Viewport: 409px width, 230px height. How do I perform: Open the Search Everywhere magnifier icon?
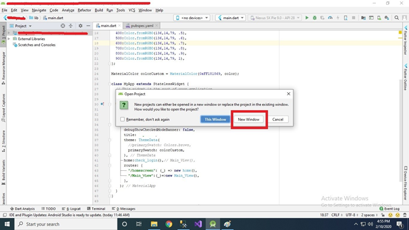click(396, 18)
